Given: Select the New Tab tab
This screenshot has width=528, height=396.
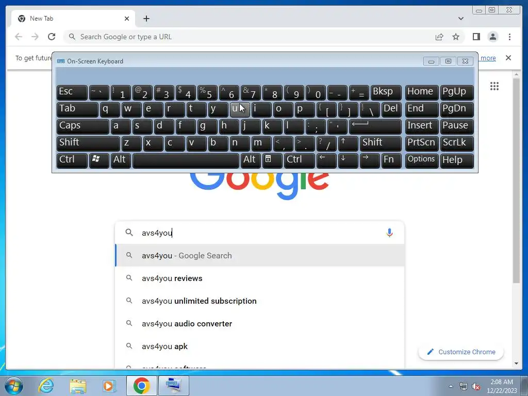Looking at the screenshot, I should [x=73, y=19].
